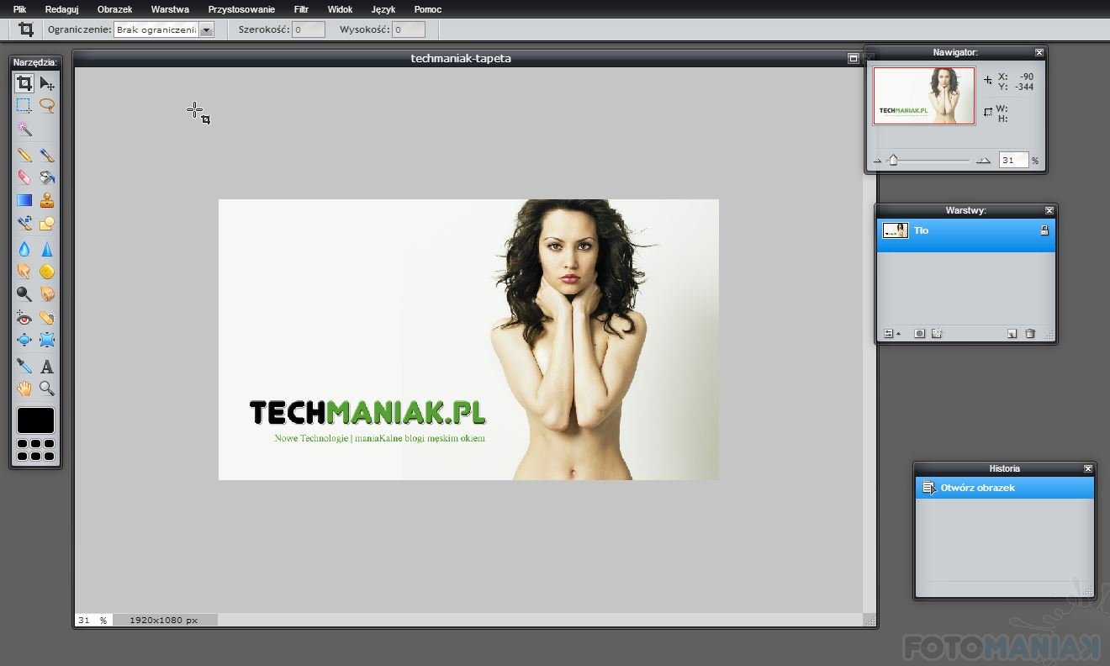Add a layer mask in Warstwy panel
The image size is (1110, 666).
pos(919,334)
